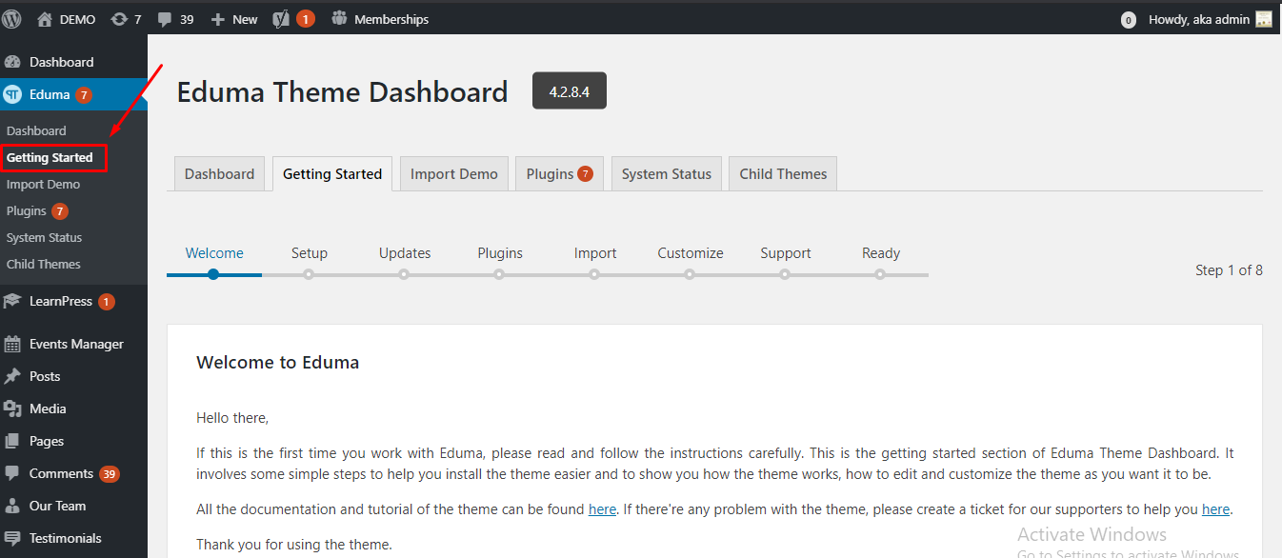Jump to the Customize step marker

[x=690, y=274]
